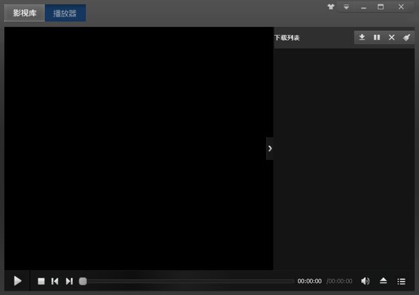The width and height of the screenshot is (419, 295).
Task: Collapse the download list side panel
Action: click(x=270, y=148)
